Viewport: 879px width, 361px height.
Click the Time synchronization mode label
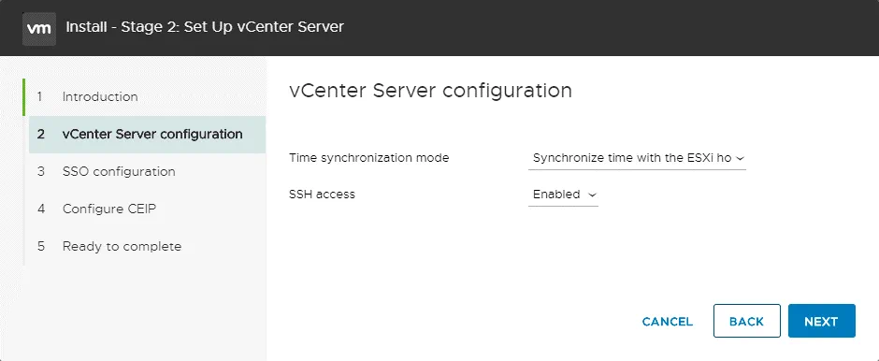click(368, 158)
